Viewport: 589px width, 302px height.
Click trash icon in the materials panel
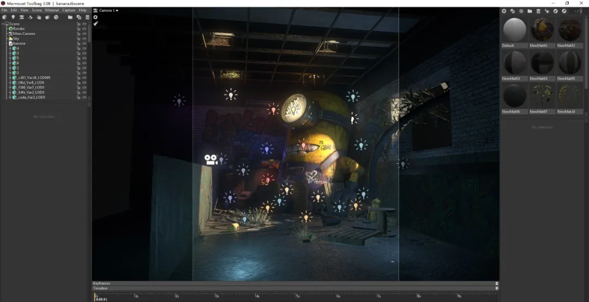click(x=538, y=11)
